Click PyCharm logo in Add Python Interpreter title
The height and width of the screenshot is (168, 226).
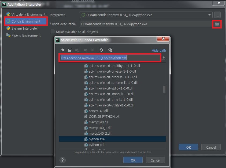point(4,5)
